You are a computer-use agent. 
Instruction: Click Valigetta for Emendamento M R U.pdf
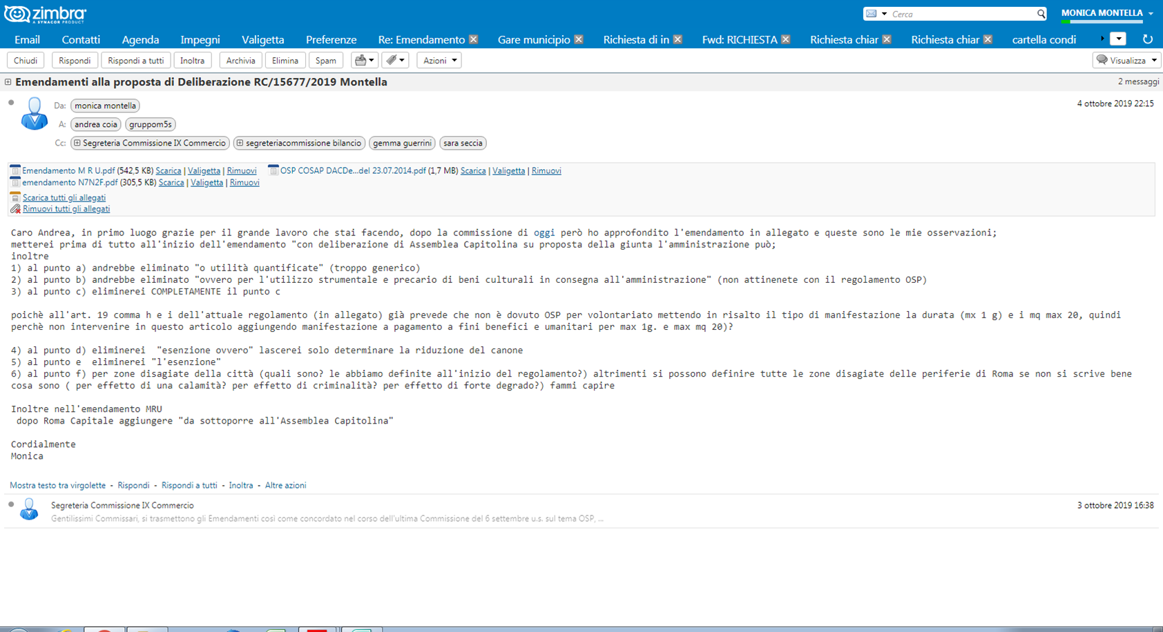(x=204, y=171)
